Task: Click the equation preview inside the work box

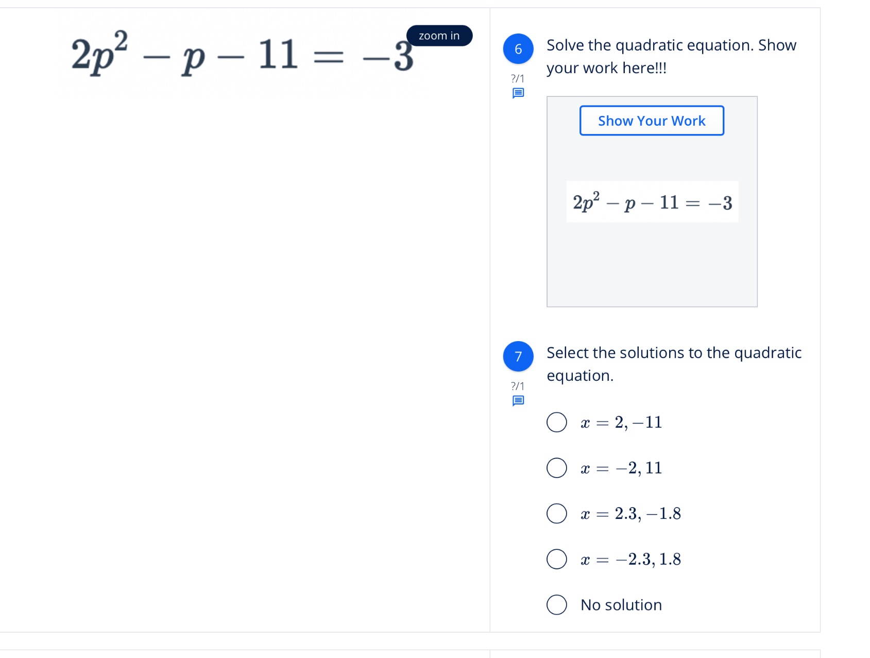Action: pyautogui.click(x=652, y=202)
